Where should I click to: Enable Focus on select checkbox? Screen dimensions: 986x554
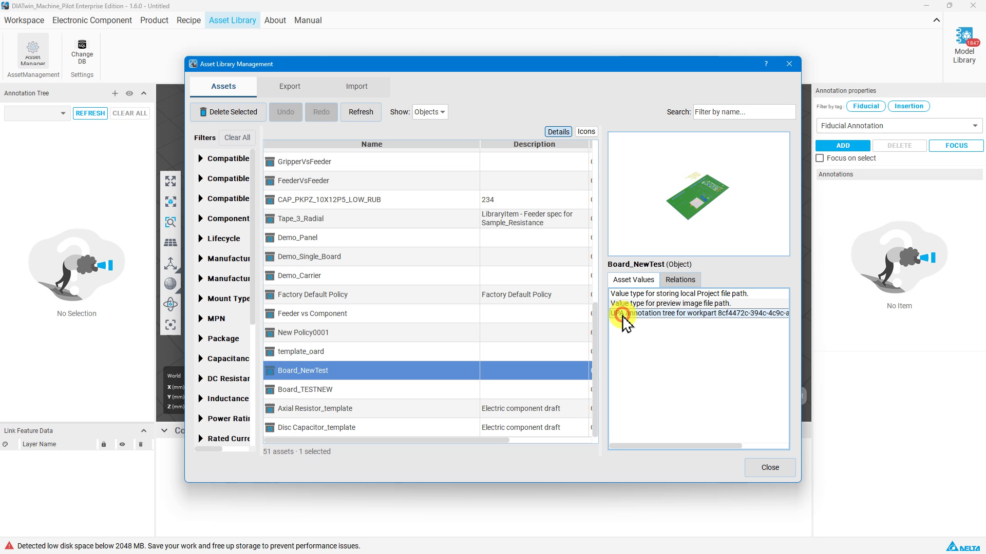tap(820, 159)
